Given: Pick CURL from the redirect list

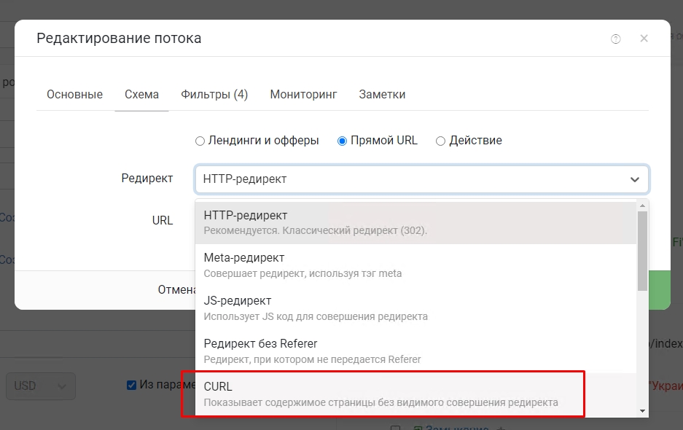Looking at the screenshot, I should [382, 394].
